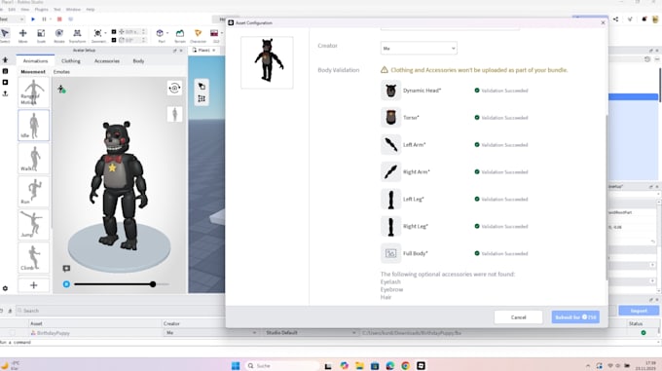The width and height of the screenshot is (662, 371).
Task: Click the Cancel button
Action: coord(518,317)
